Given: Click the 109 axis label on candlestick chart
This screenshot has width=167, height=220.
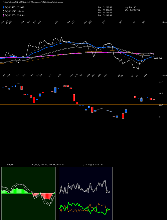Looking at the screenshot, I should 161,93.
